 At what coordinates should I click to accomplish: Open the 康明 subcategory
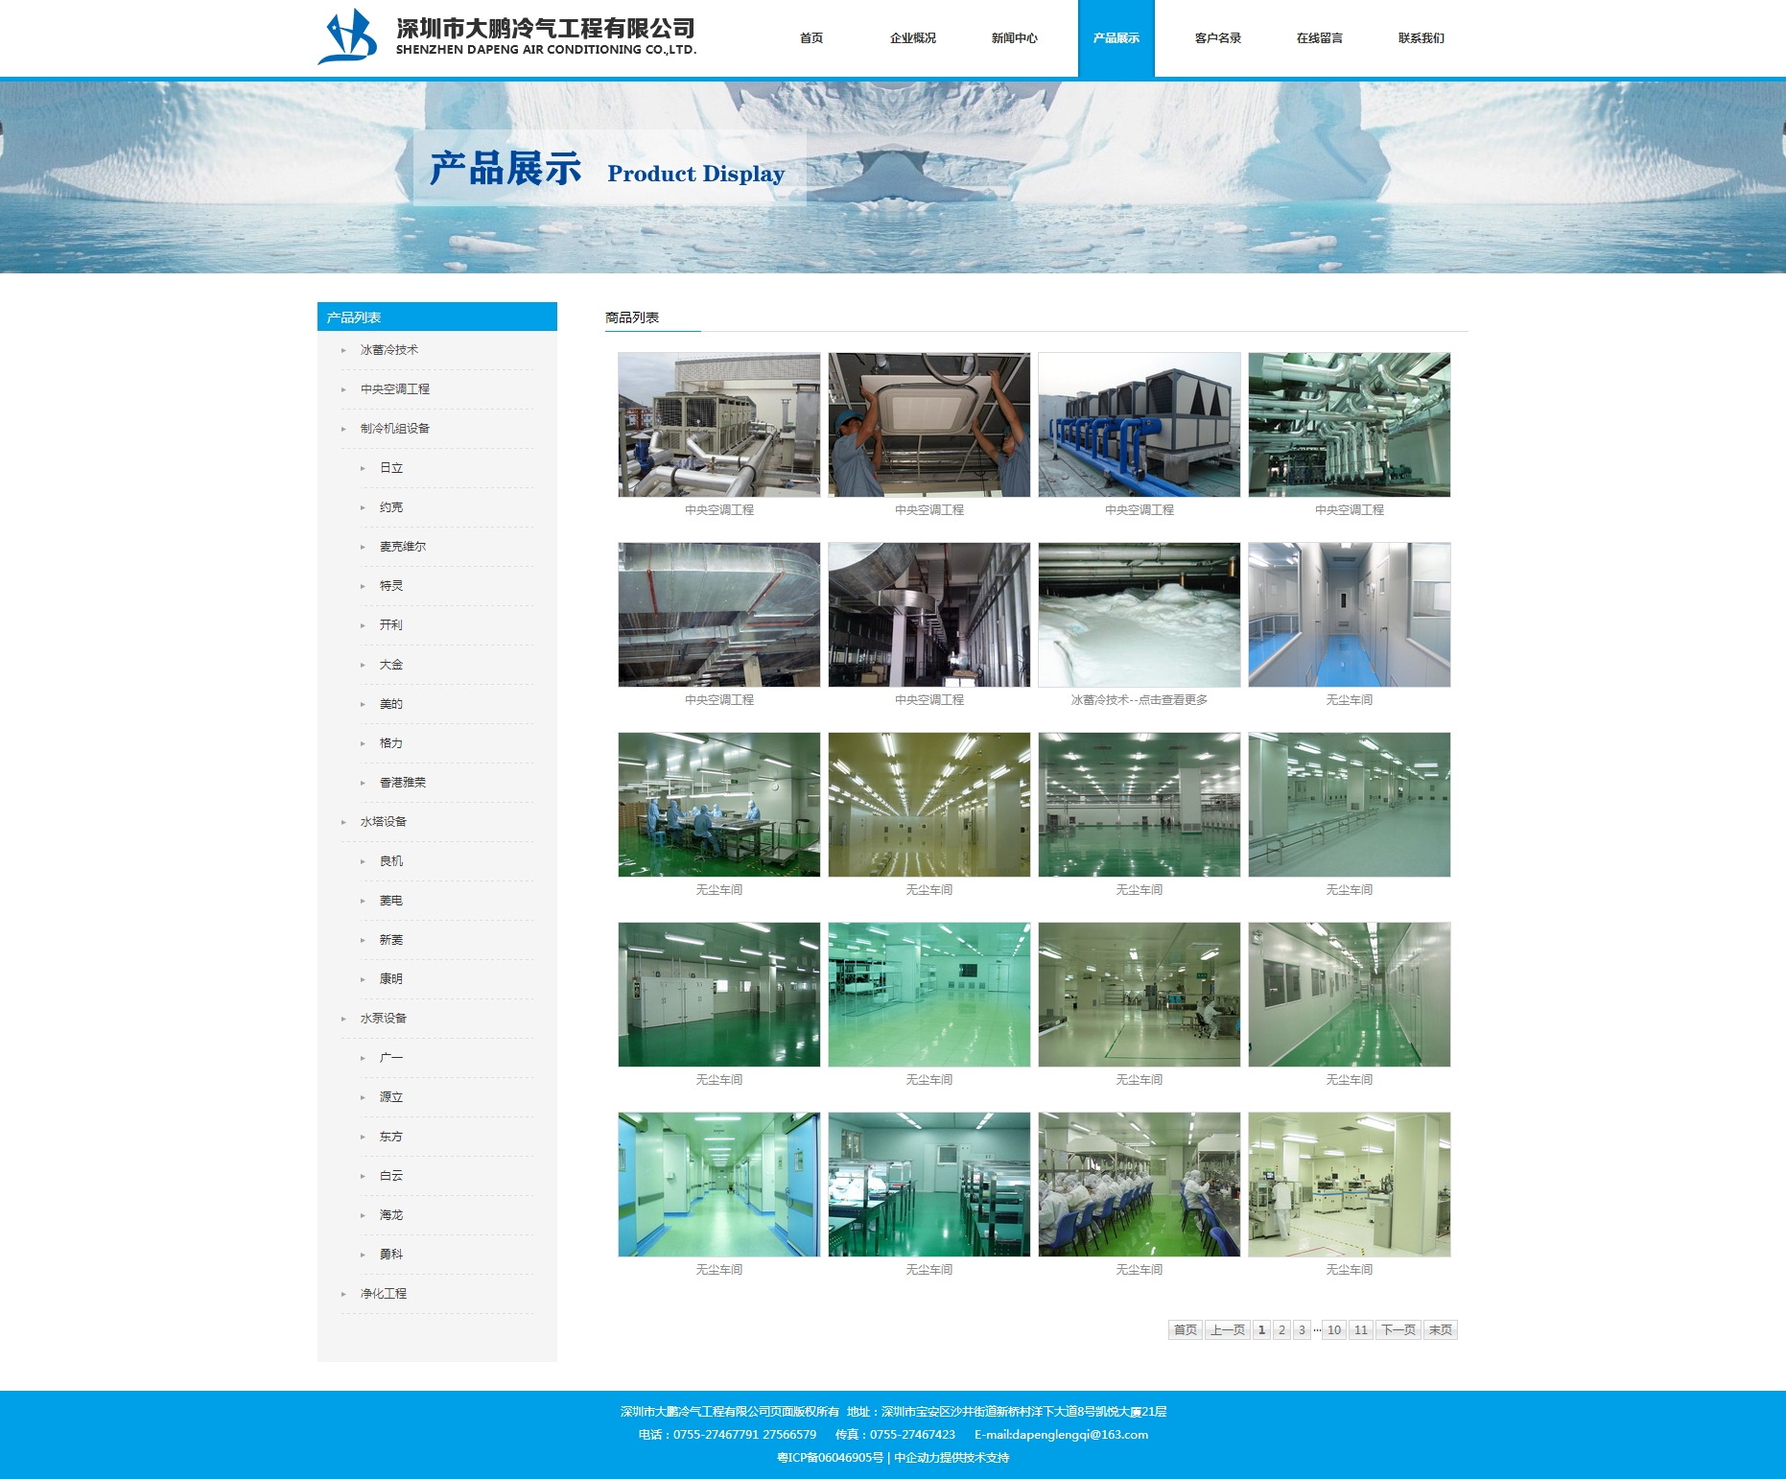(x=391, y=979)
